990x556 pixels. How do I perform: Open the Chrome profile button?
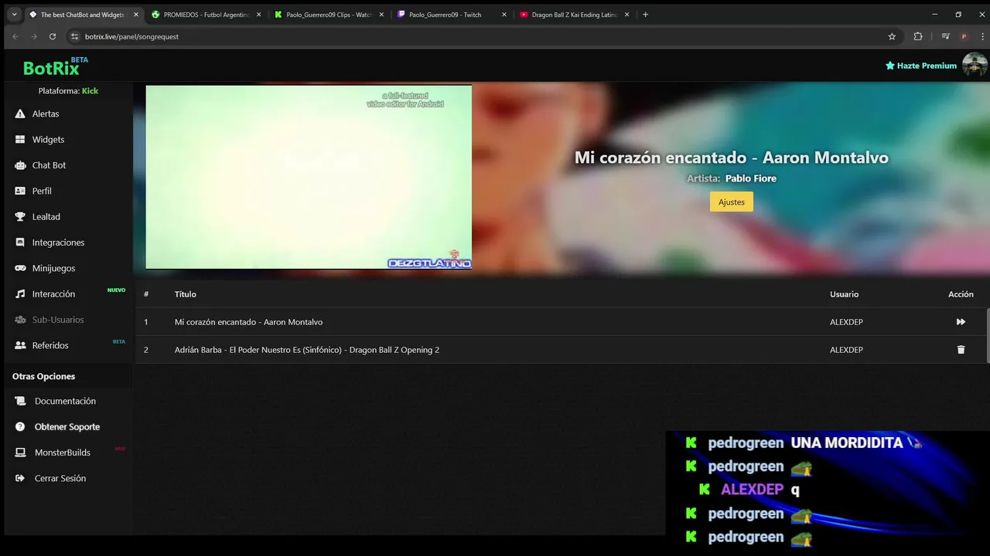point(964,36)
